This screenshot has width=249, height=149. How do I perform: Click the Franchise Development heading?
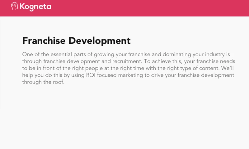click(x=76, y=41)
